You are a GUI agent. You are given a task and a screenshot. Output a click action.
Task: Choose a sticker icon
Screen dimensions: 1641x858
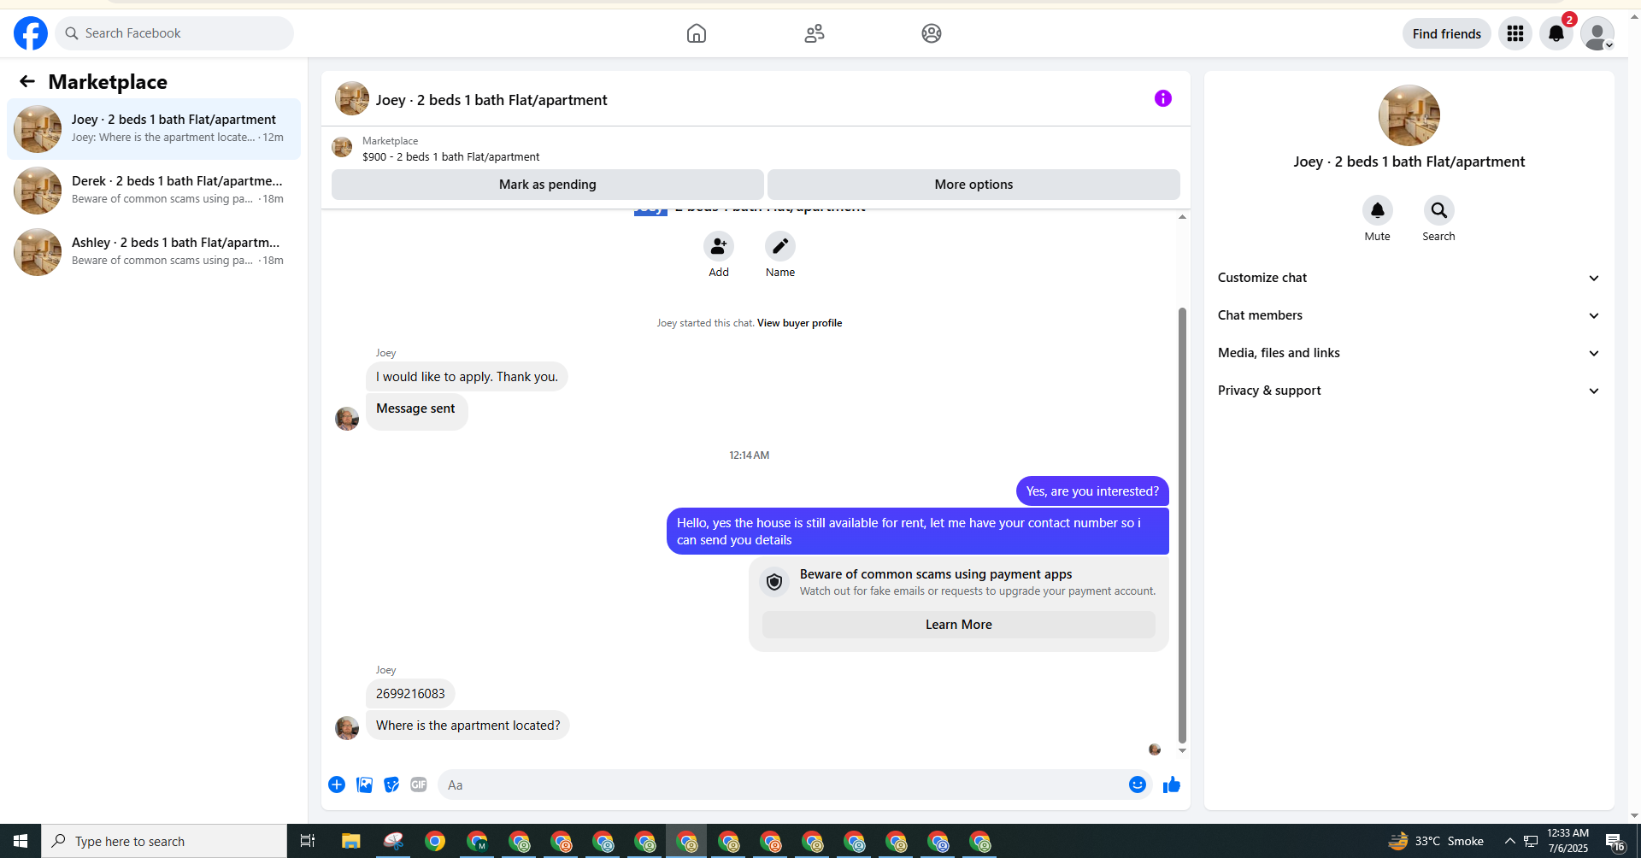tap(391, 785)
